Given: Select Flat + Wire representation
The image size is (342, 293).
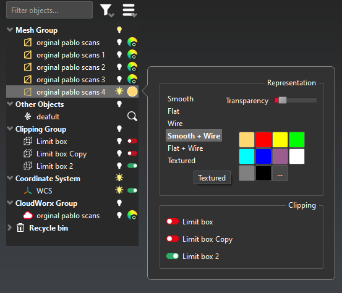Looking at the screenshot, I should [185, 148].
